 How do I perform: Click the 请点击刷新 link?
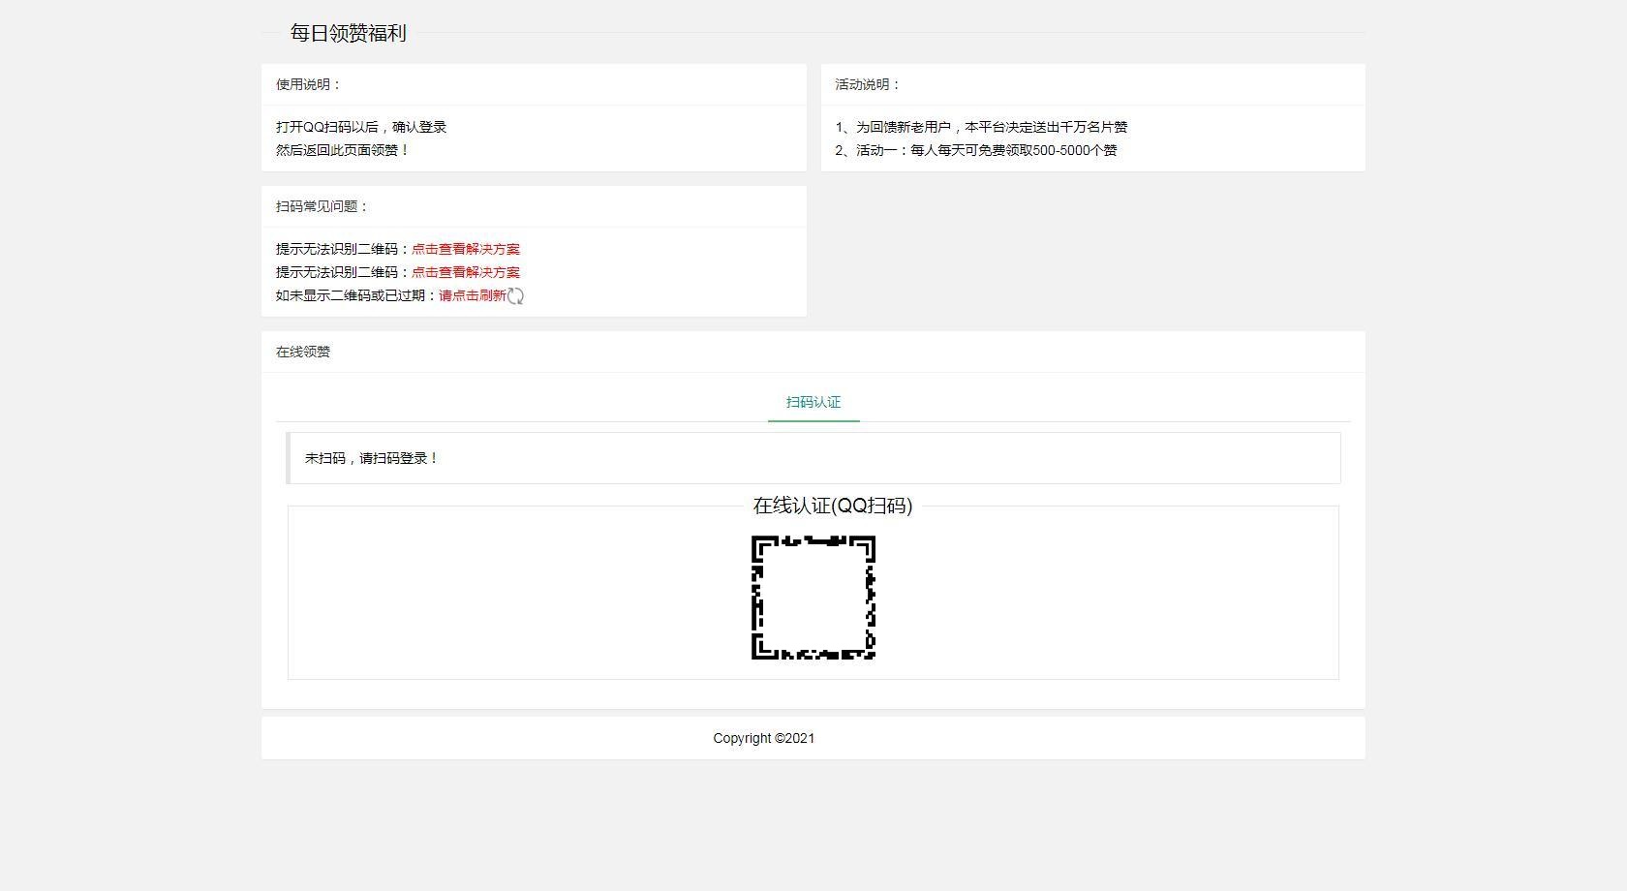473,295
